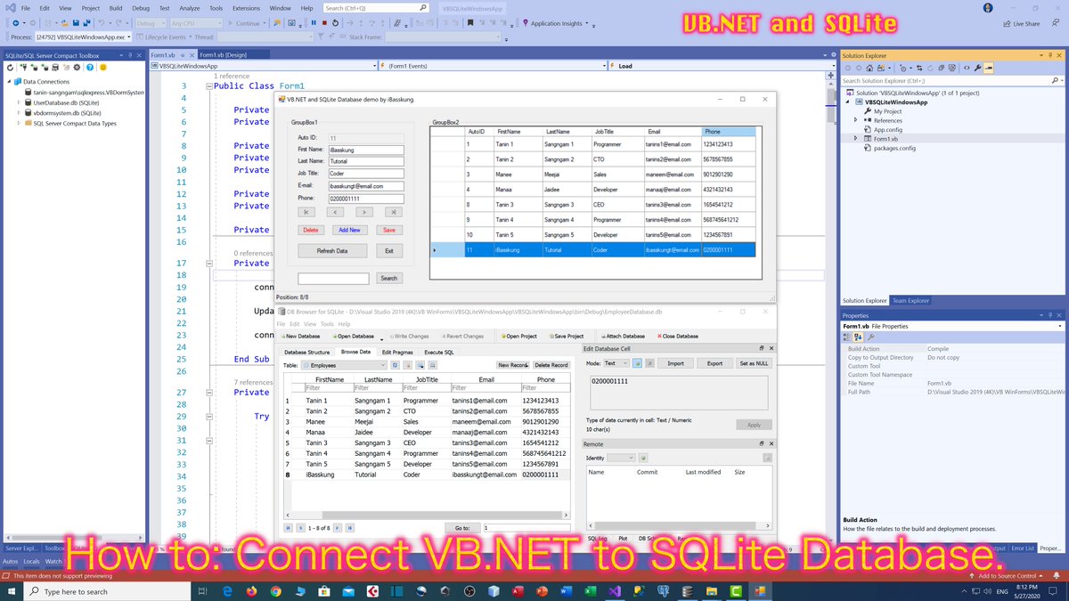Click the Restart debugging icon
This screenshot has width=1069, height=601.
pyautogui.click(x=335, y=23)
